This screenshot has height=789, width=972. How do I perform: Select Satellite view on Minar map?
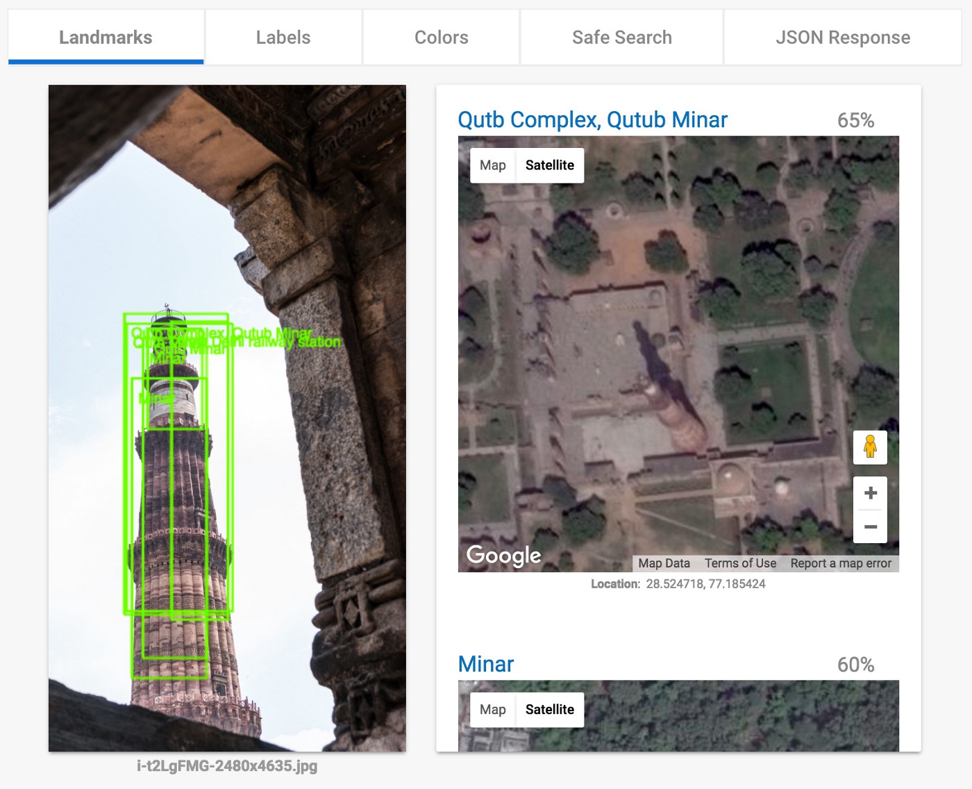point(549,710)
